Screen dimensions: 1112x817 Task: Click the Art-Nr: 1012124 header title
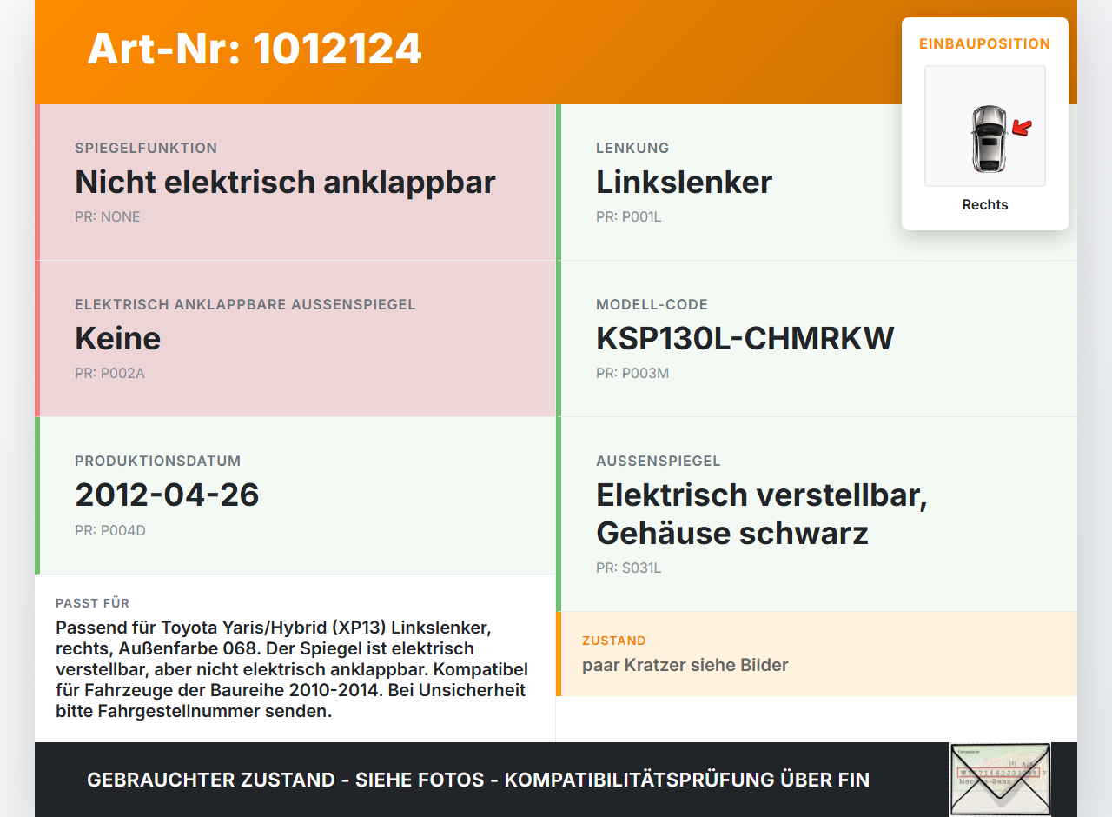coord(255,49)
